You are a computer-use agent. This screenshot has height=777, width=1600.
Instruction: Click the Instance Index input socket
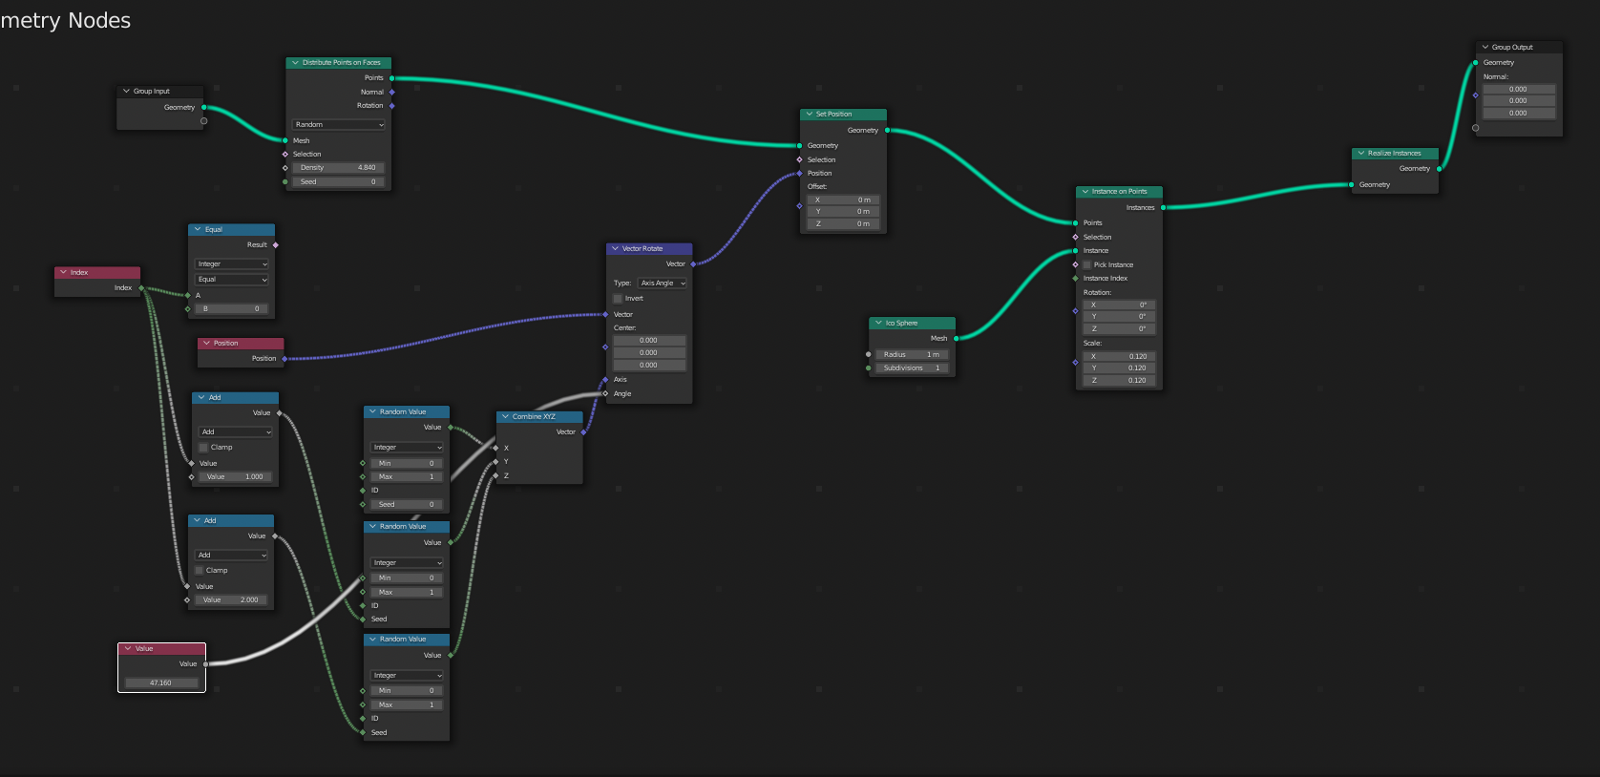[1075, 279]
